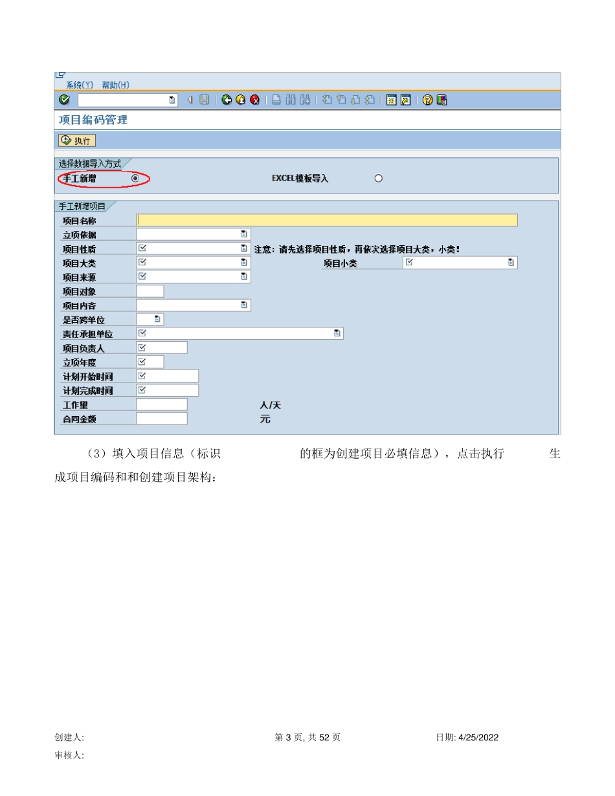Click the Create New Session icon
The height and width of the screenshot is (796, 615).
point(391,100)
